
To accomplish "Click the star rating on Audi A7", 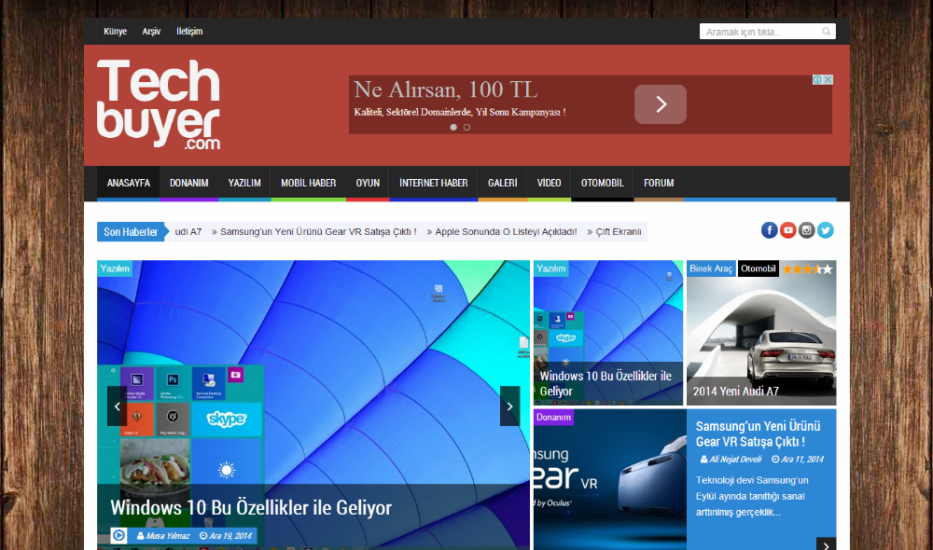I will click(x=807, y=268).
